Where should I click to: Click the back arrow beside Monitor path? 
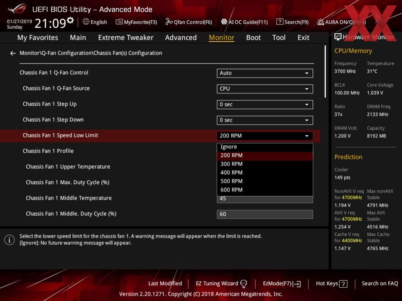pyautogui.click(x=13, y=53)
